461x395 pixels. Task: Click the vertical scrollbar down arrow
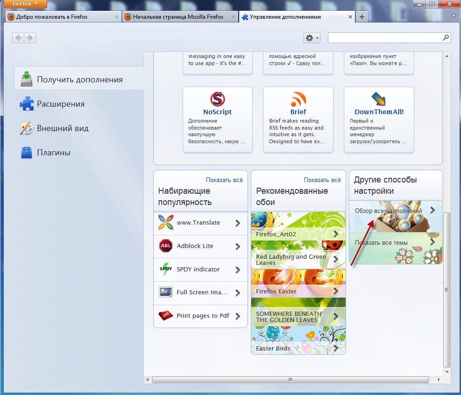click(x=447, y=372)
